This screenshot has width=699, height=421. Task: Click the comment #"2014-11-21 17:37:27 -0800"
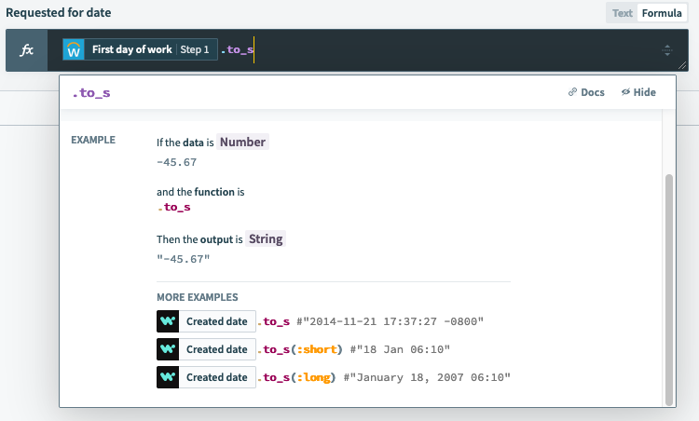[x=391, y=321]
